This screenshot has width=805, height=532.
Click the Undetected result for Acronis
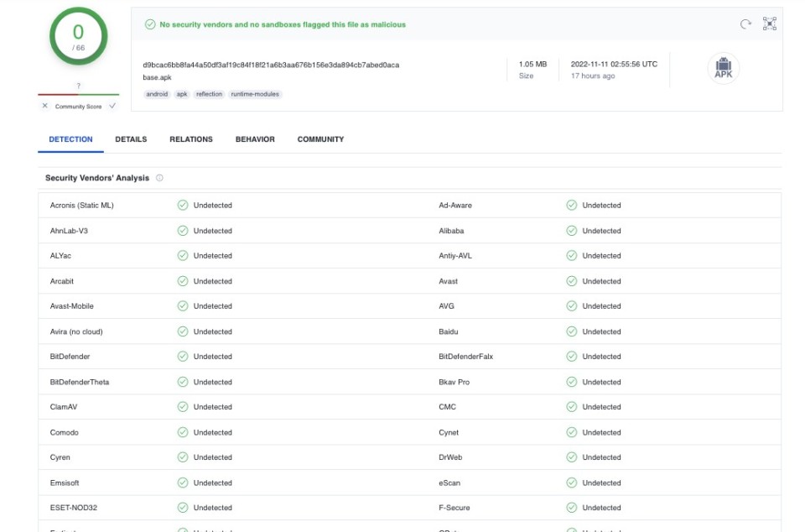tap(212, 206)
